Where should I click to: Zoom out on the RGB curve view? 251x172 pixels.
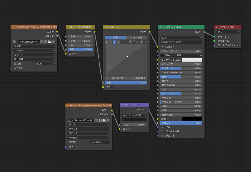coord(134,42)
